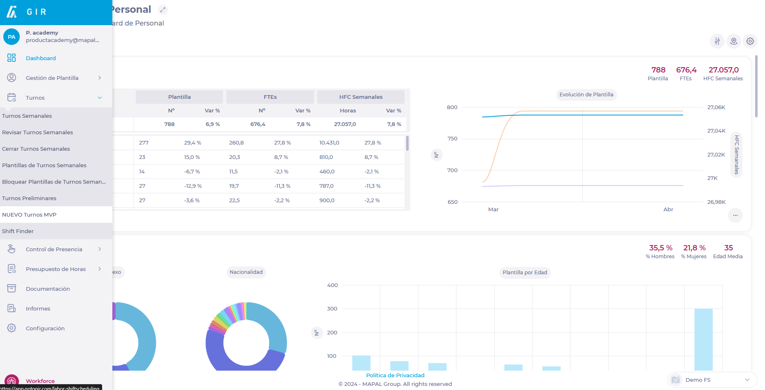Open the Shift Finder menu item
The width and height of the screenshot is (765, 390).
tap(18, 231)
